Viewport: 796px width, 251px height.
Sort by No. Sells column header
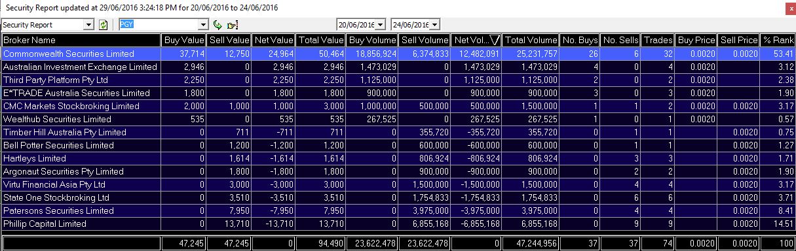(x=621, y=40)
